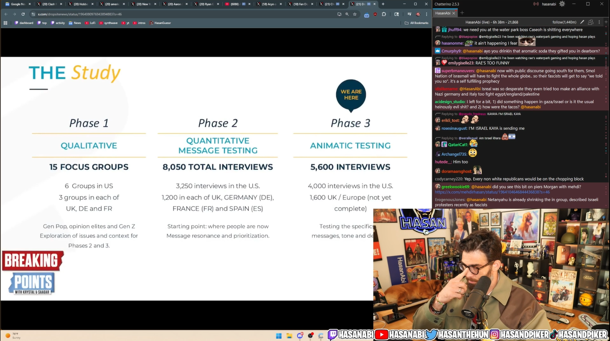Bookmark this page with the star icon
This screenshot has width=610, height=341.
[355, 14]
